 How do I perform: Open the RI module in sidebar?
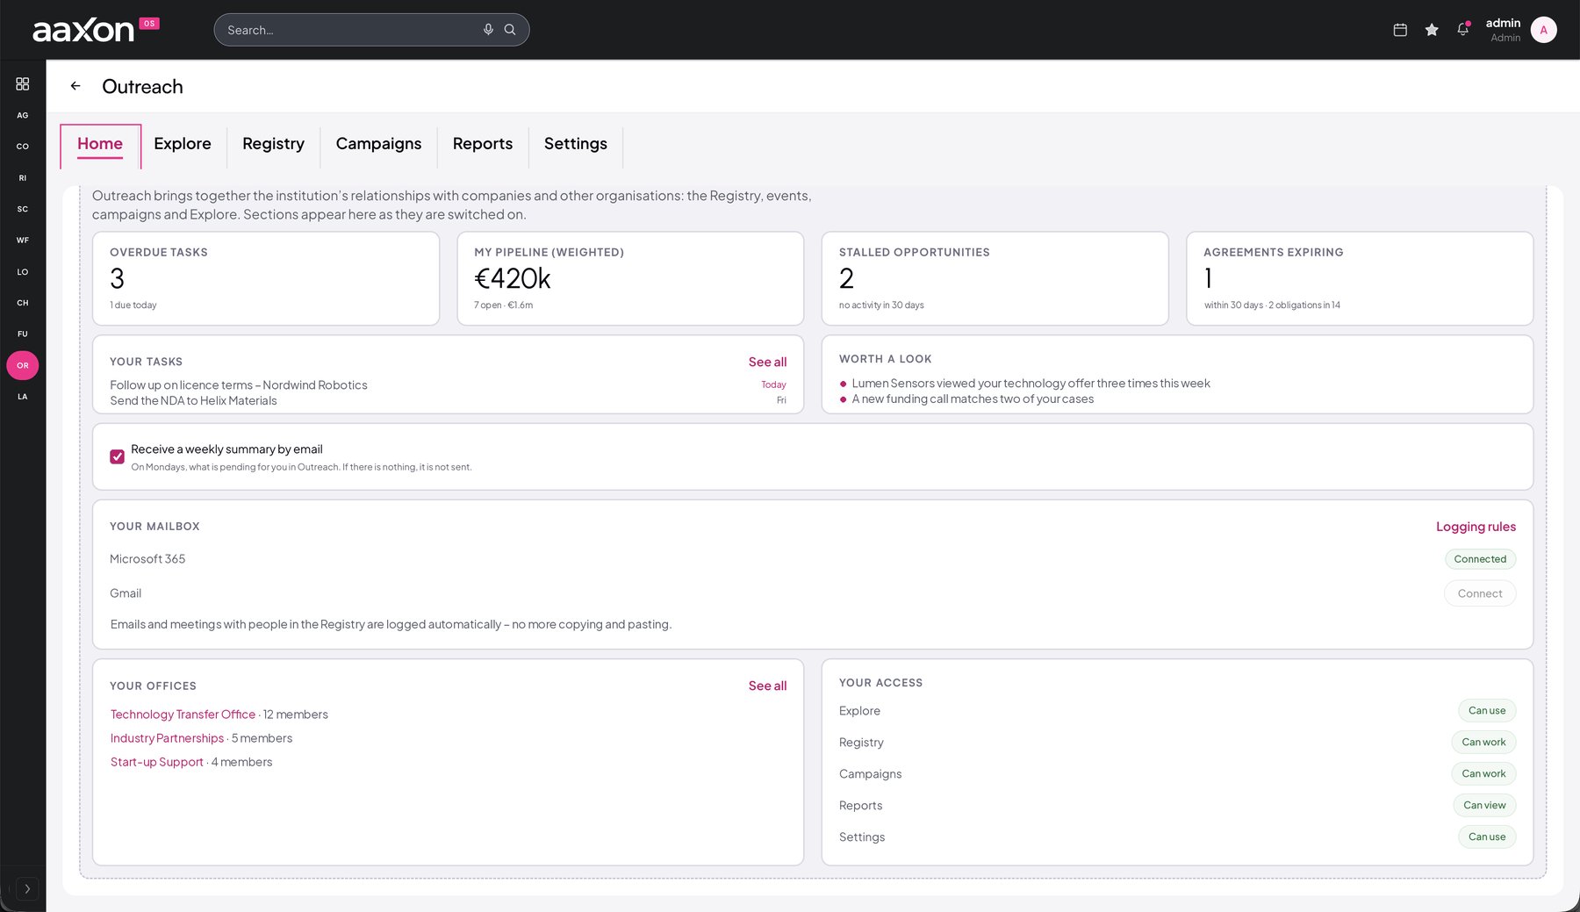(23, 178)
